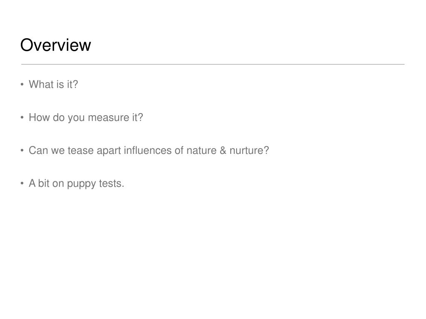Click the Overview slide title
The image size is (426, 319).
pos(56,45)
